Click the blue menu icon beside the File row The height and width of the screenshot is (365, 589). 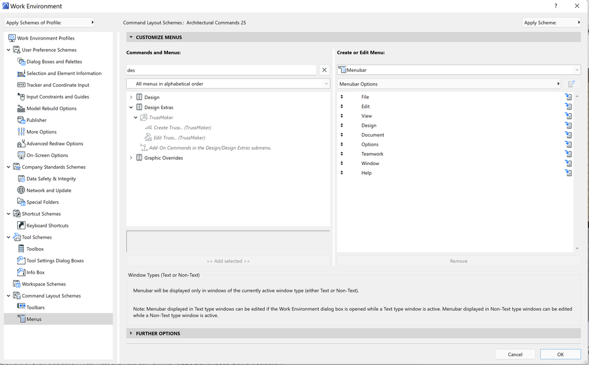(x=568, y=97)
